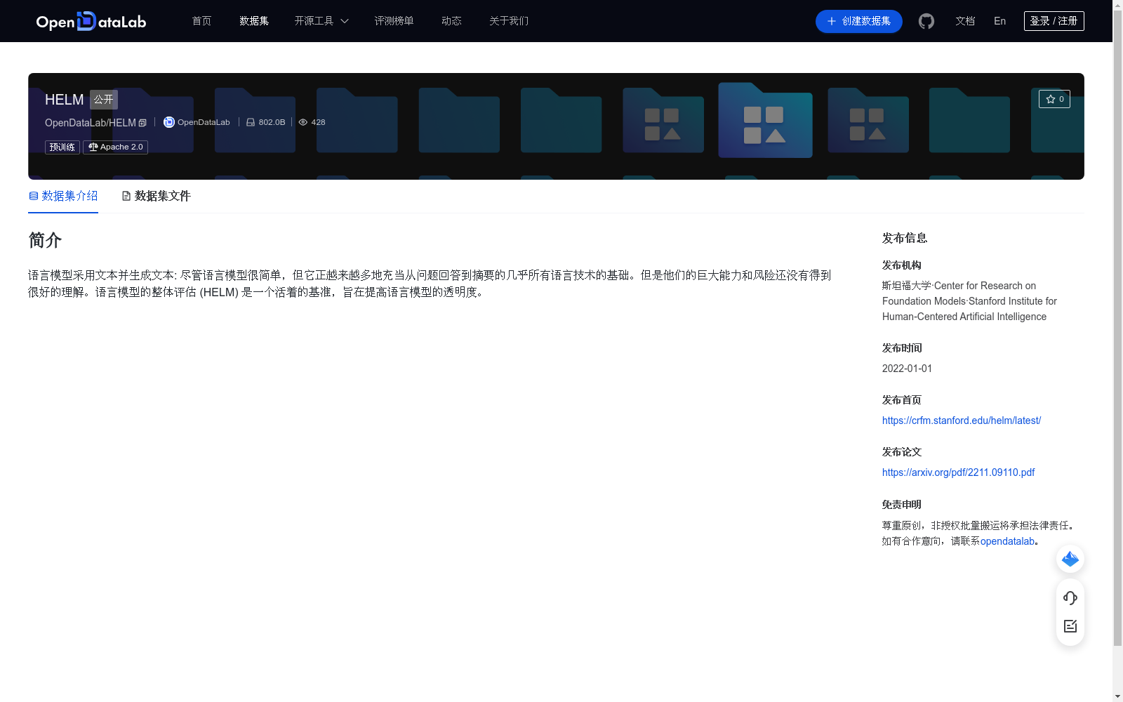This screenshot has height=702, width=1123.
Task: Switch to the 数据集介绍 tab
Action: 63,196
